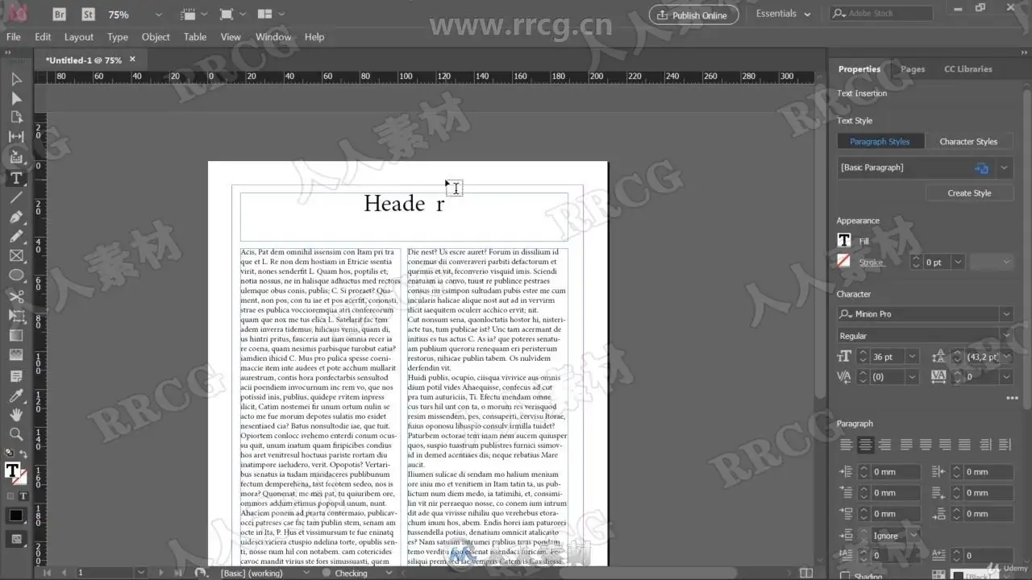
Task: Align paragraph left
Action: [846, 445]
